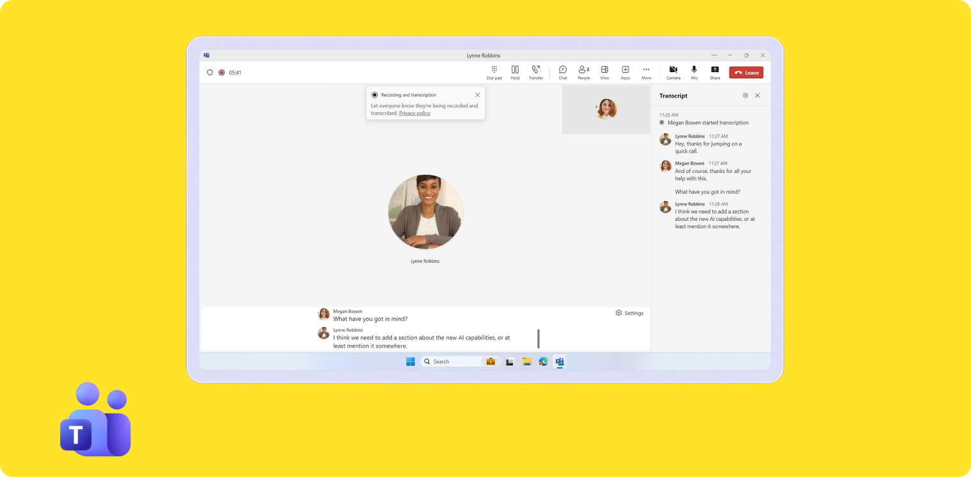Select 'Hey, thanks for jumping on' transcript text
This screenshot has height=477, width=971.
pos(708,147)
